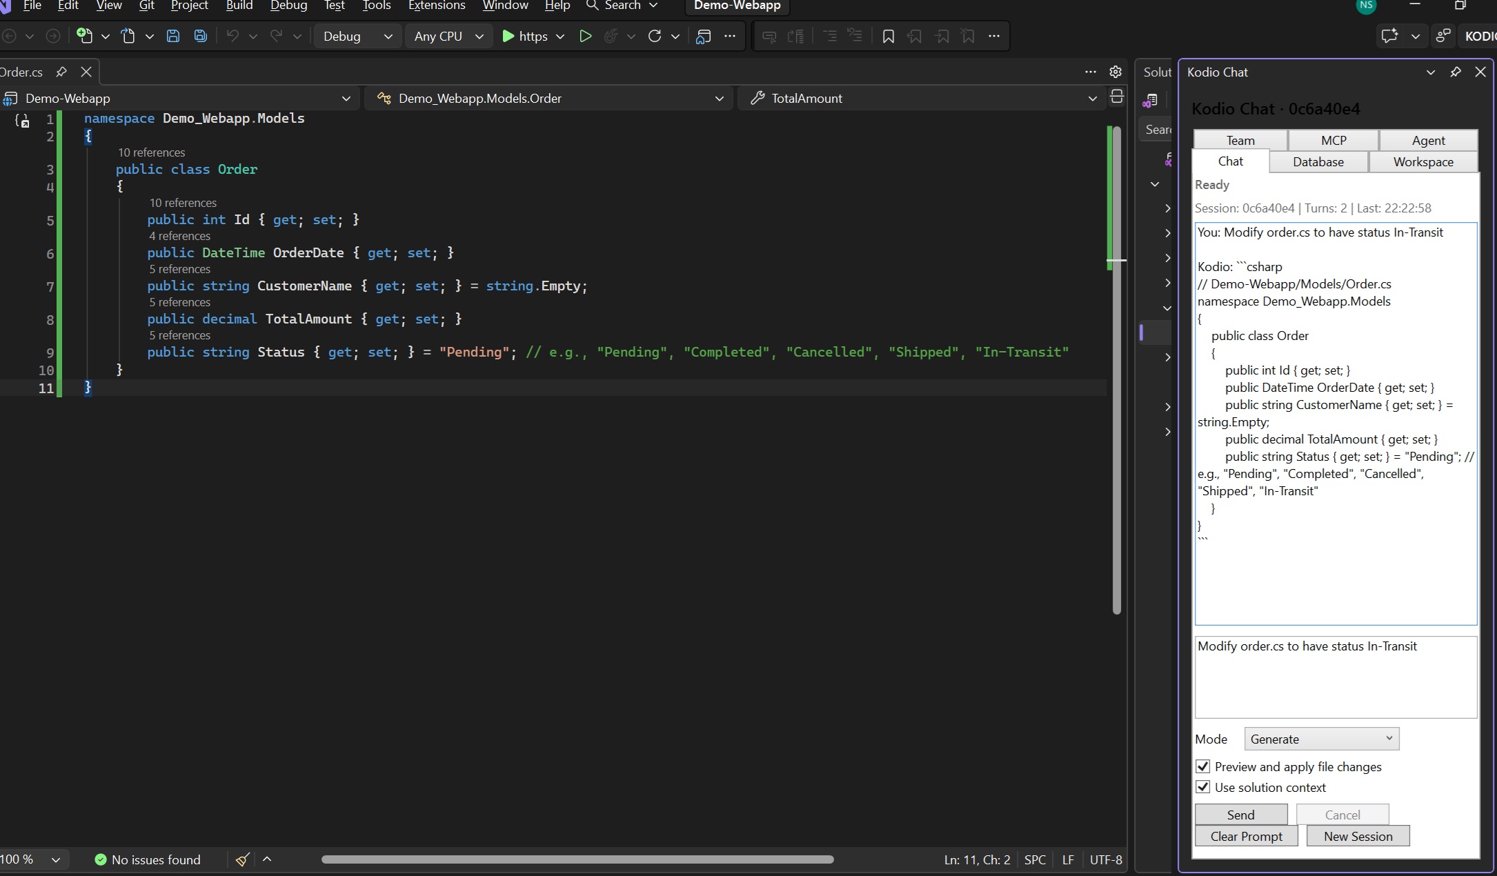Toggle Use solution context checkbox
The image size is (1497, 876).
point(1203,787)
